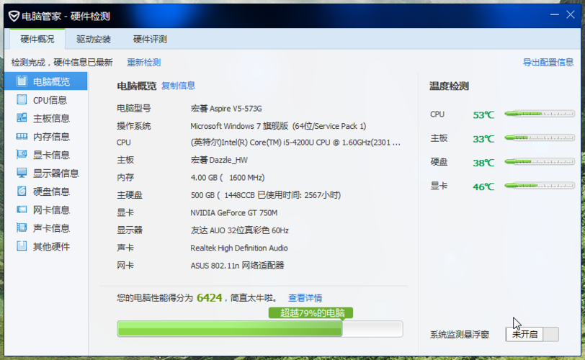Open the CPU信息 icon in sidebar

click(x=22, y=99)
